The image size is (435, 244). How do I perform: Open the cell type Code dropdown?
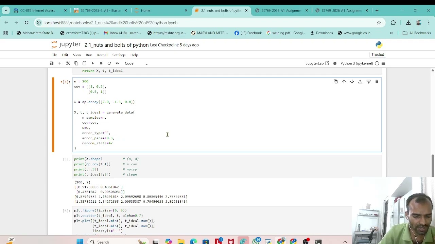(136, 63)
